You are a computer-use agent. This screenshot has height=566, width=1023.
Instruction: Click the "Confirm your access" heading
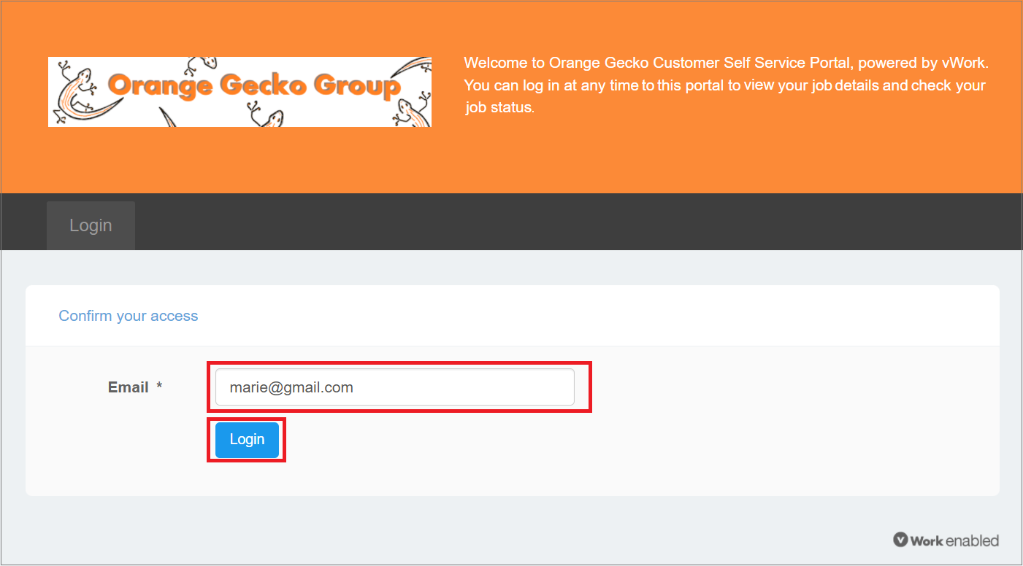point(129,316)
